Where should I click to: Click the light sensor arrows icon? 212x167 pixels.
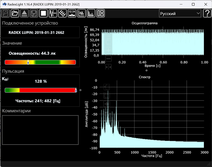62,13
